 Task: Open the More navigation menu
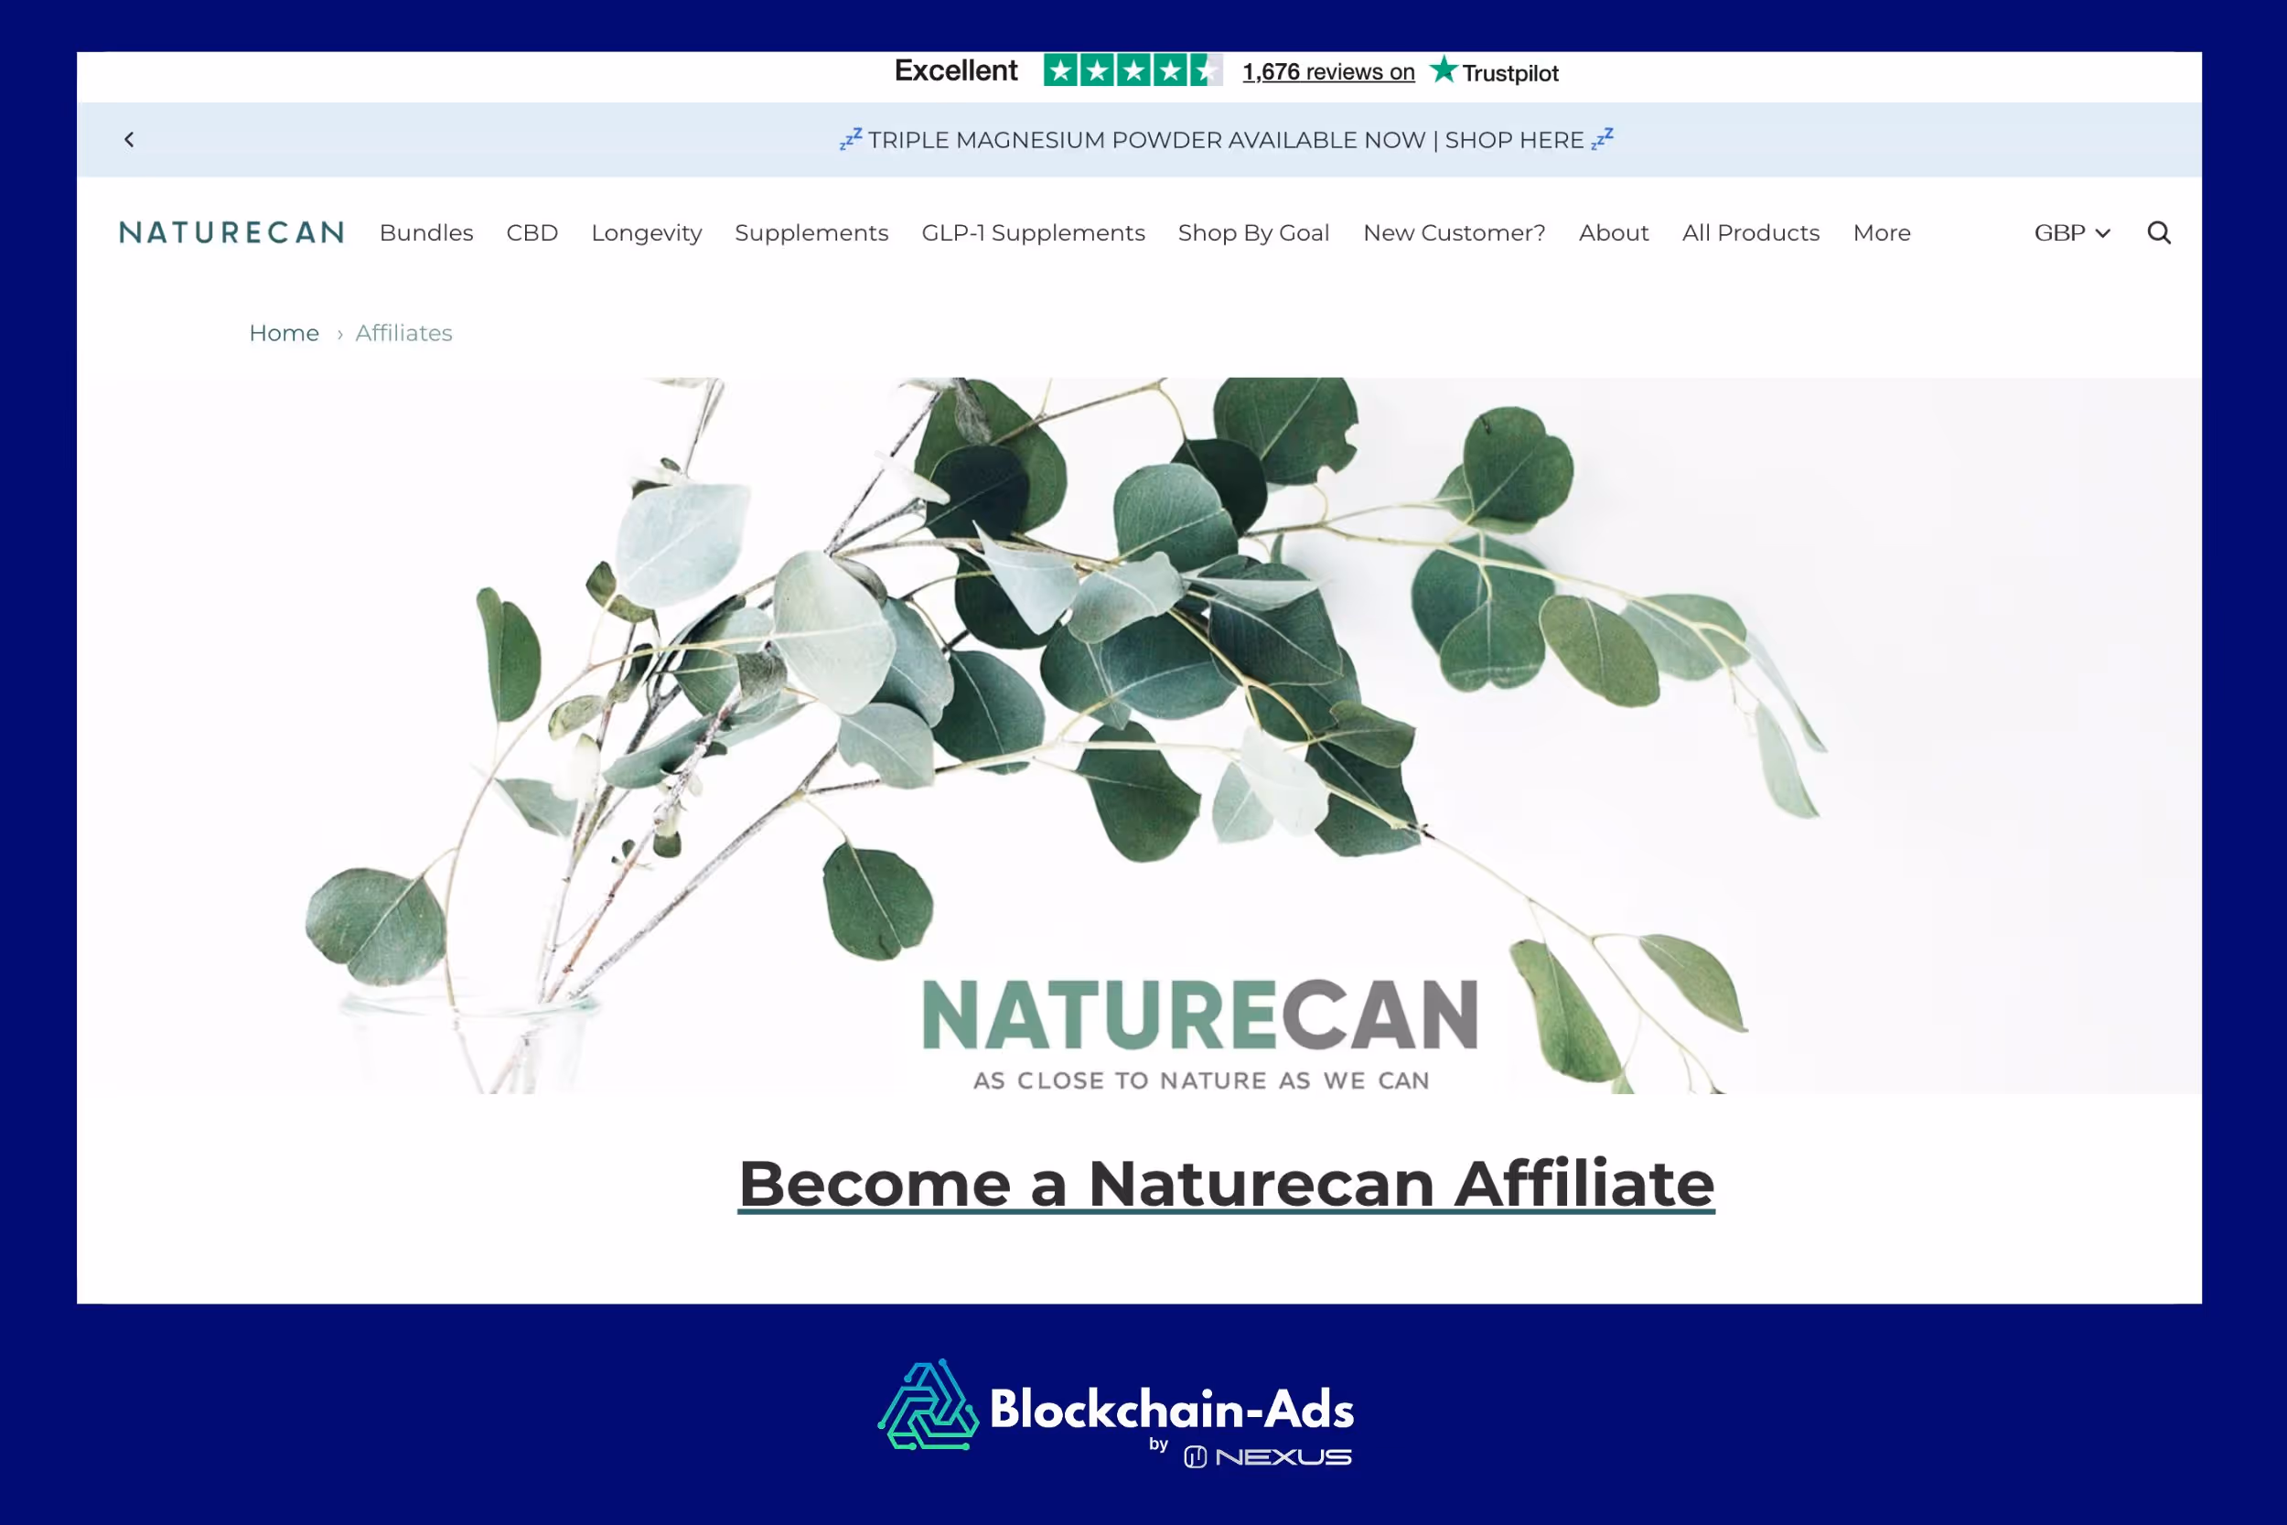pos(1881,233)
